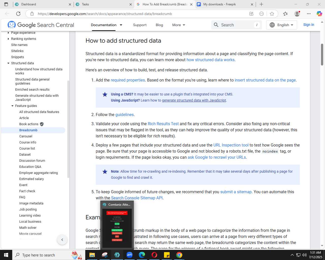Select Sitelinks in the sidebar
This screenshot has height=260, width=325.
[17, 51]
